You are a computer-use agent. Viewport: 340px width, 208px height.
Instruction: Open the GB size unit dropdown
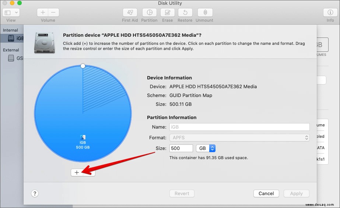coord(206,148)
